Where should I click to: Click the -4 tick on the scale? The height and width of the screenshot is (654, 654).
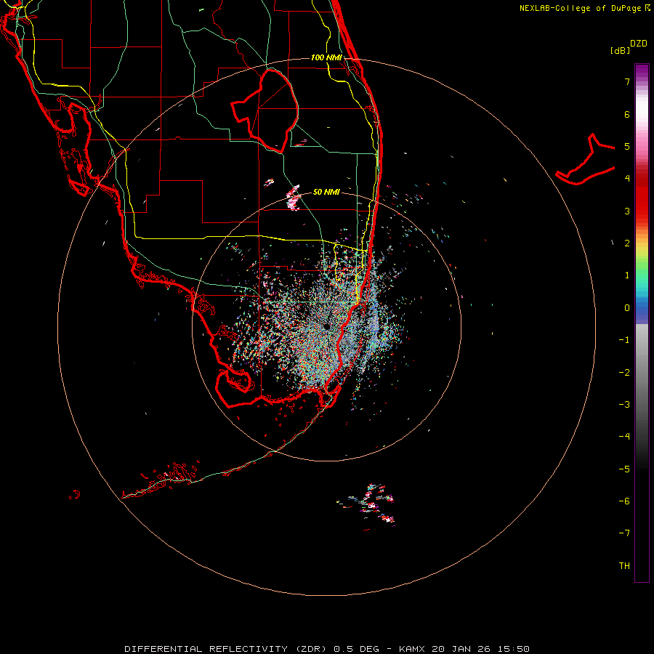point(624,437)
